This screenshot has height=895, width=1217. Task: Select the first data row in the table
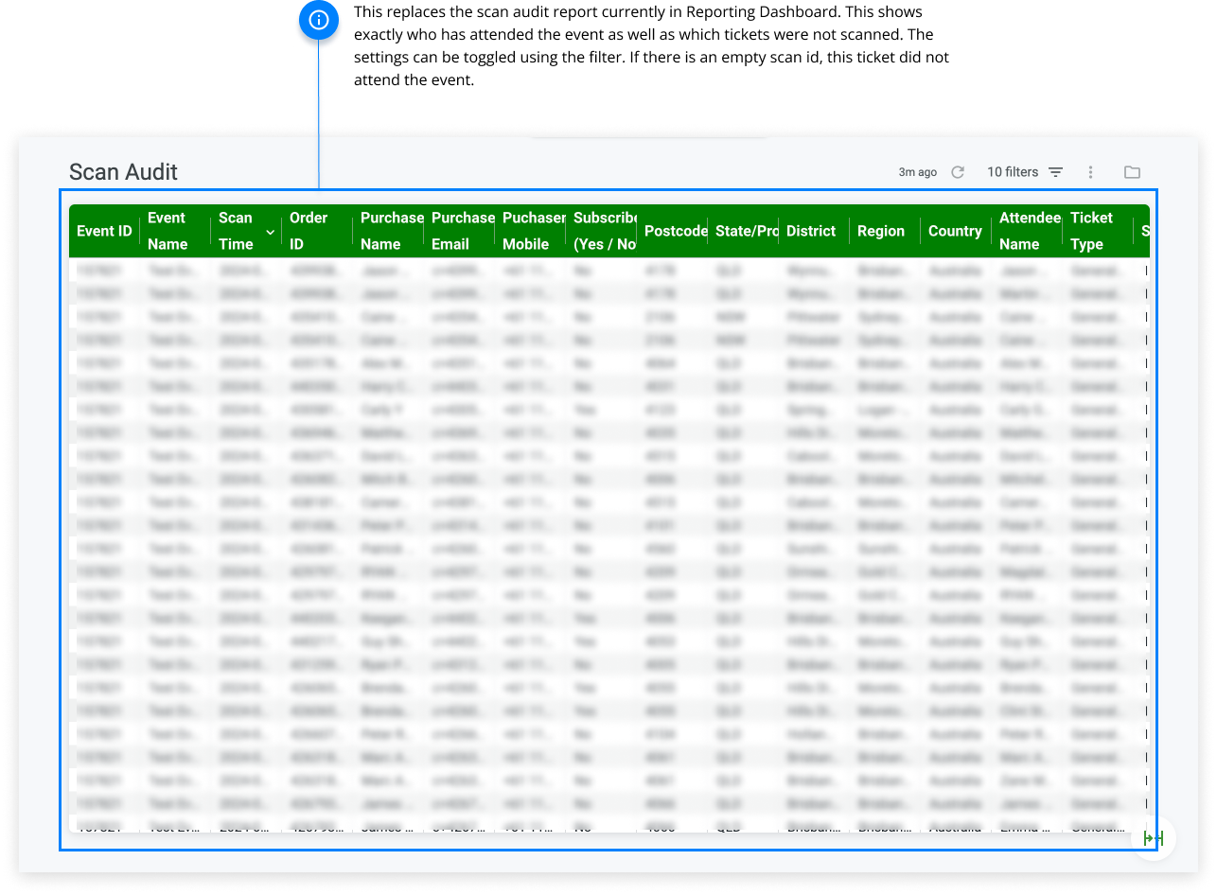(379, 271)
